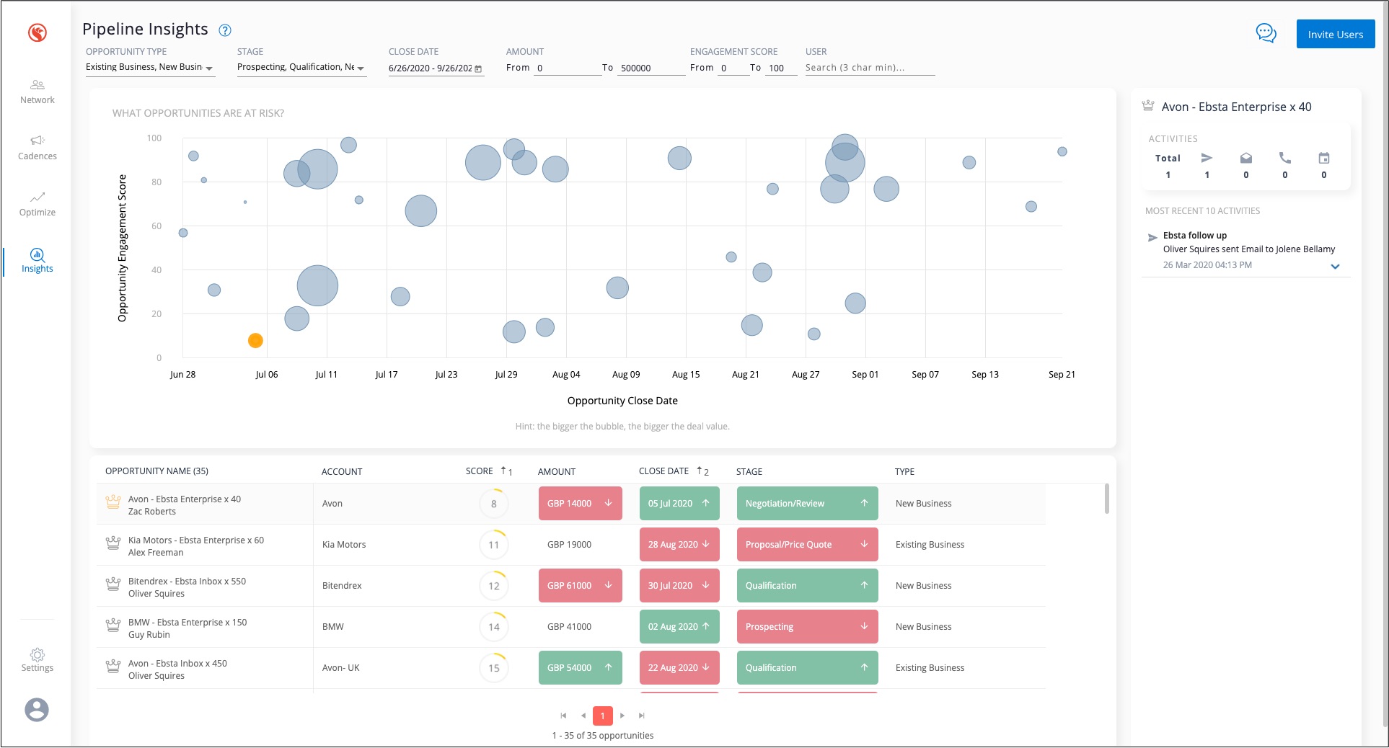Expand the Stage filter dropdown
Image resolution: width=1389 pixels, height=748 pixels.
[361, 68]
